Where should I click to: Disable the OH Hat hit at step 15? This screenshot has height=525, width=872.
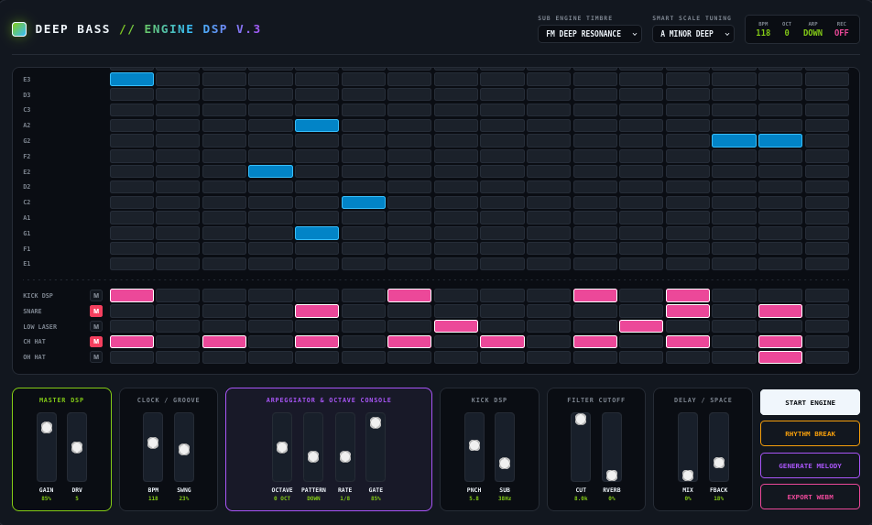tap(780, 357)
